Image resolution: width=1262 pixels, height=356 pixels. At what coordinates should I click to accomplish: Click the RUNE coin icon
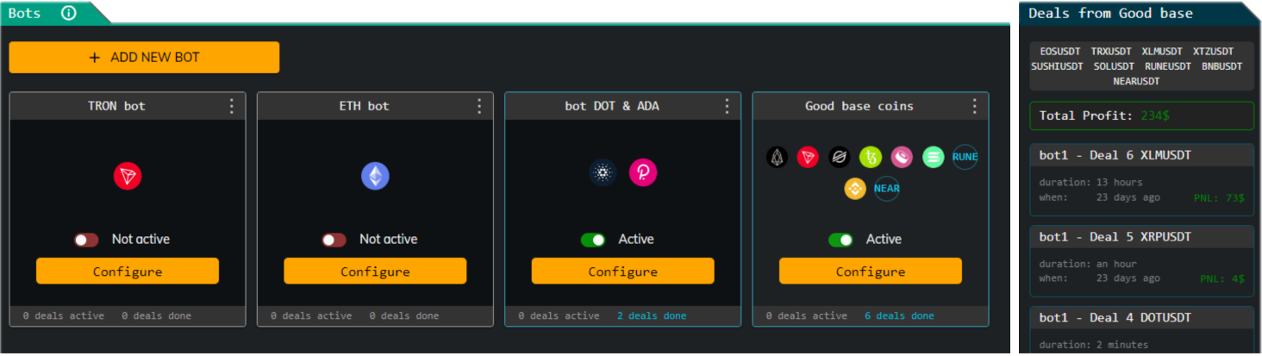[x=965, y=157]
